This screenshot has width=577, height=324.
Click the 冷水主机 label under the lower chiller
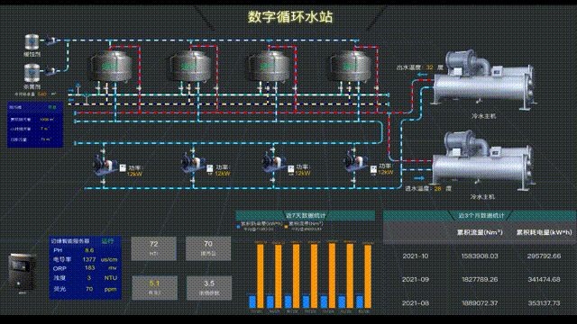click(x=482, y=197)
